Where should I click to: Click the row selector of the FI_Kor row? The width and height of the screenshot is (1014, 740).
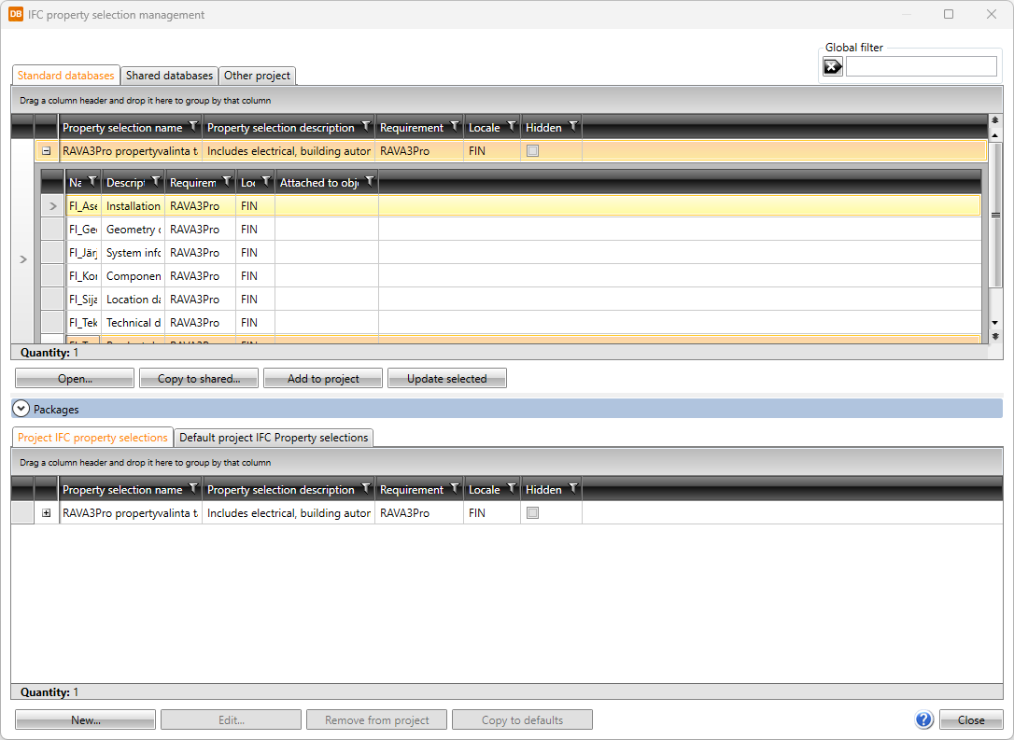[52, 276]
